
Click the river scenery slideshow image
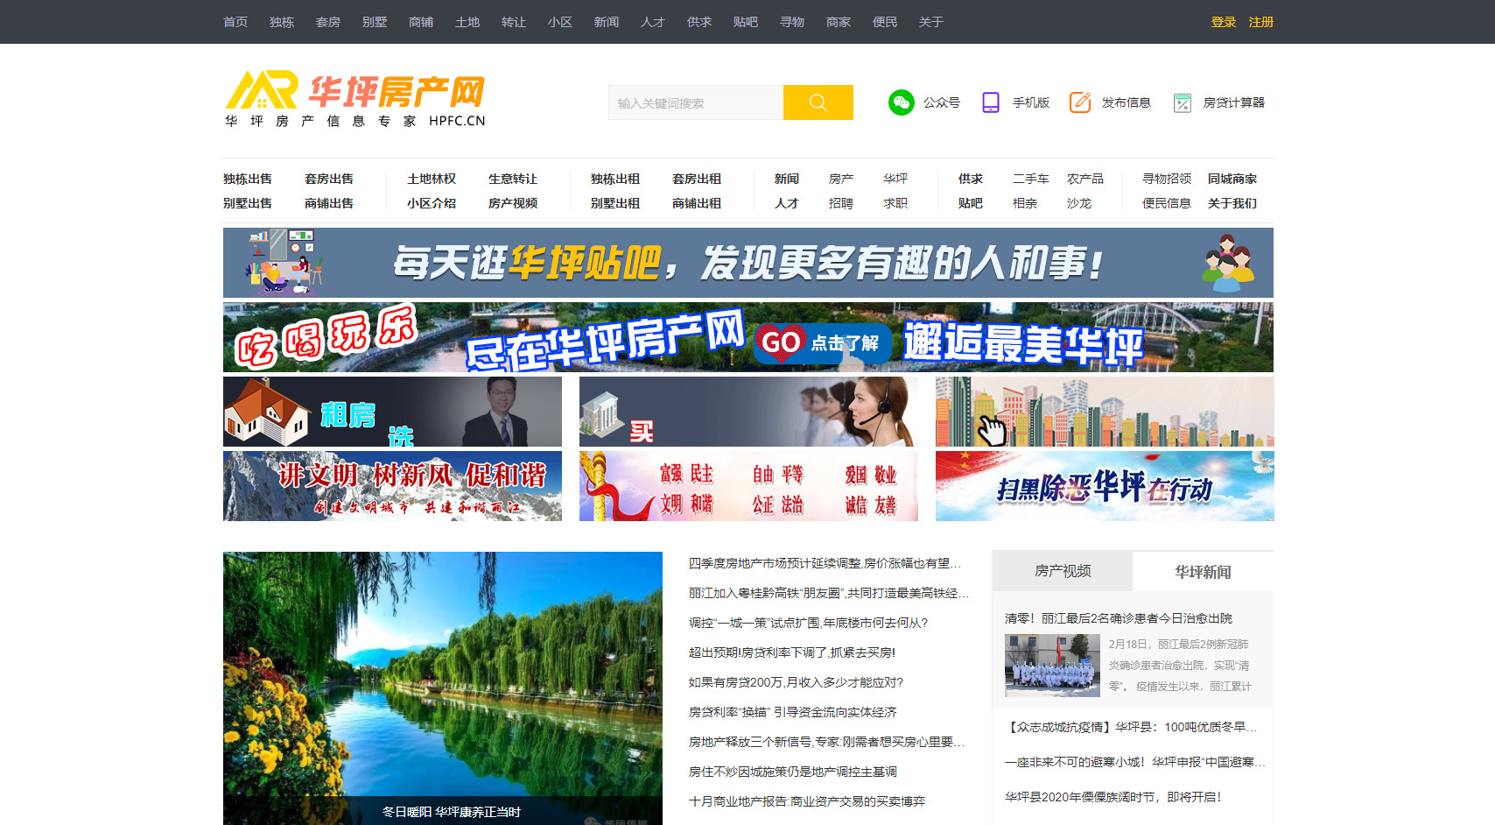point(443,687)
